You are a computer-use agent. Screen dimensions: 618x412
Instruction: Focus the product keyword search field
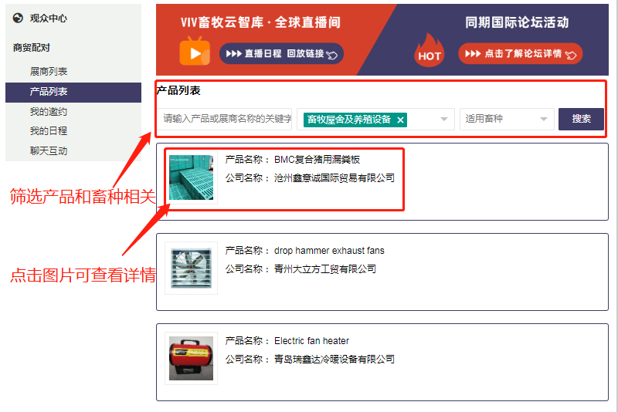[225, 119]
